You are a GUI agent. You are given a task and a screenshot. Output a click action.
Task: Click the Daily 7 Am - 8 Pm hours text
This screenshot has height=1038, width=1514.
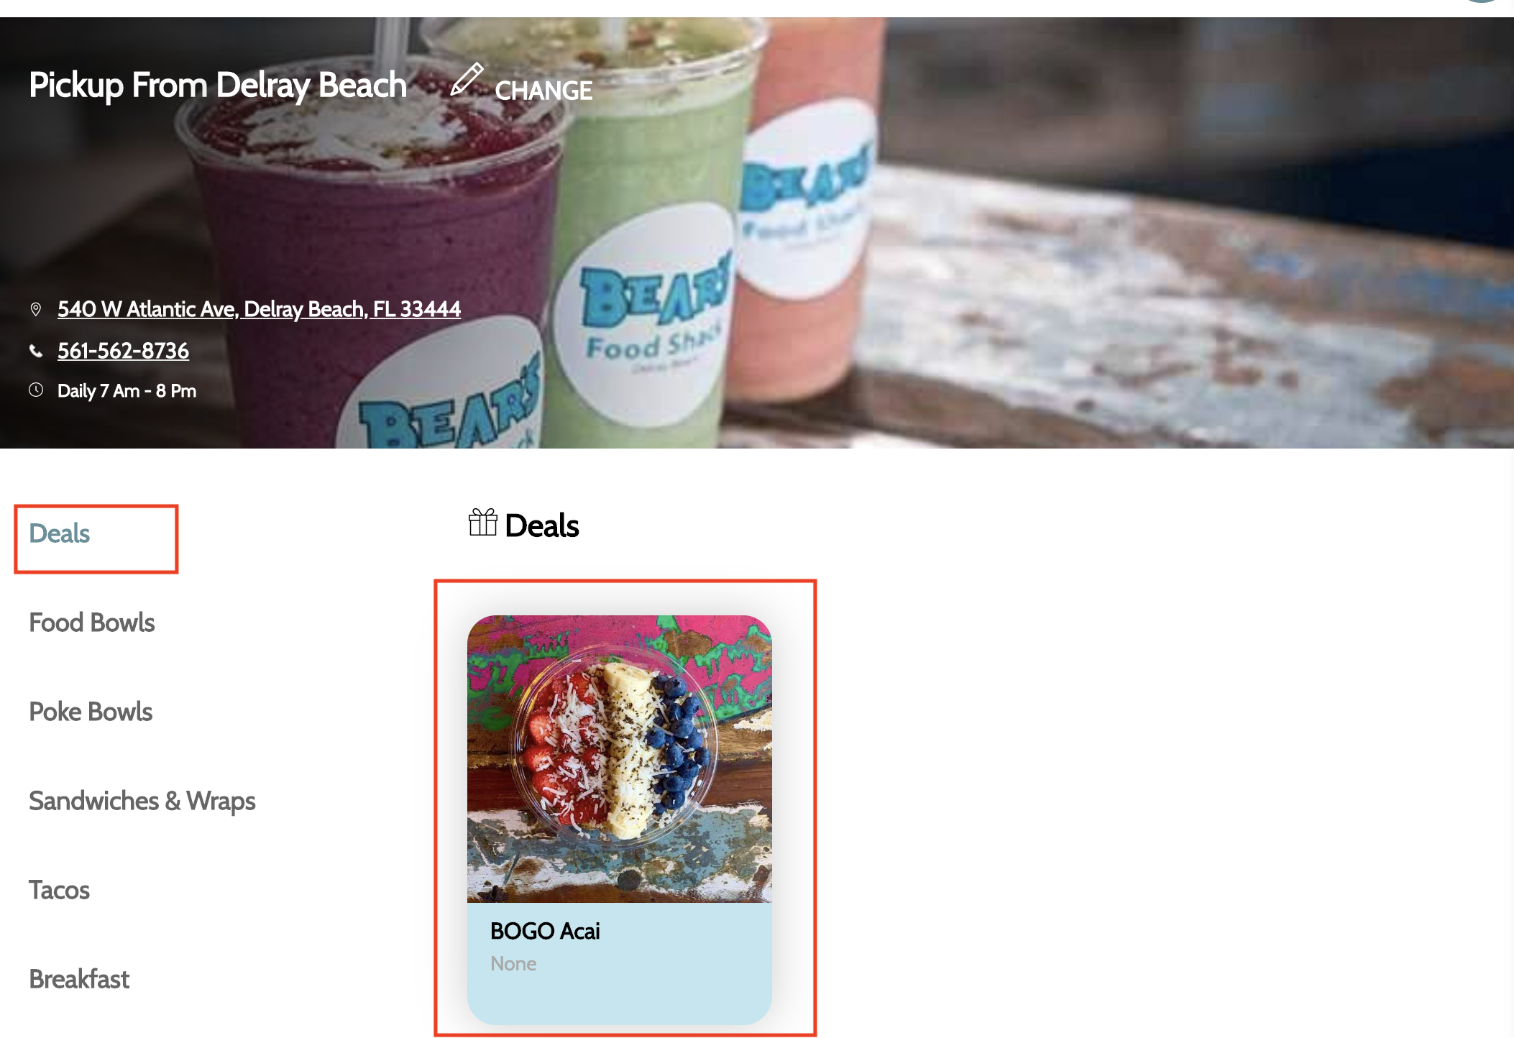(x=127, y=391)
